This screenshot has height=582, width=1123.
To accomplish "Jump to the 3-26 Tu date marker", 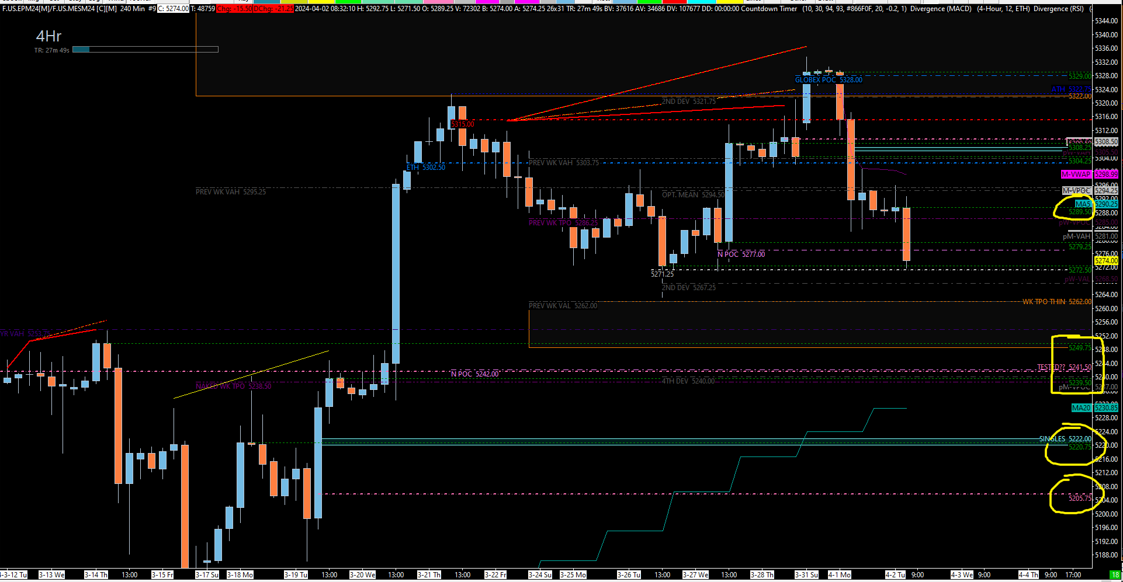I will (x=629, y=575).
